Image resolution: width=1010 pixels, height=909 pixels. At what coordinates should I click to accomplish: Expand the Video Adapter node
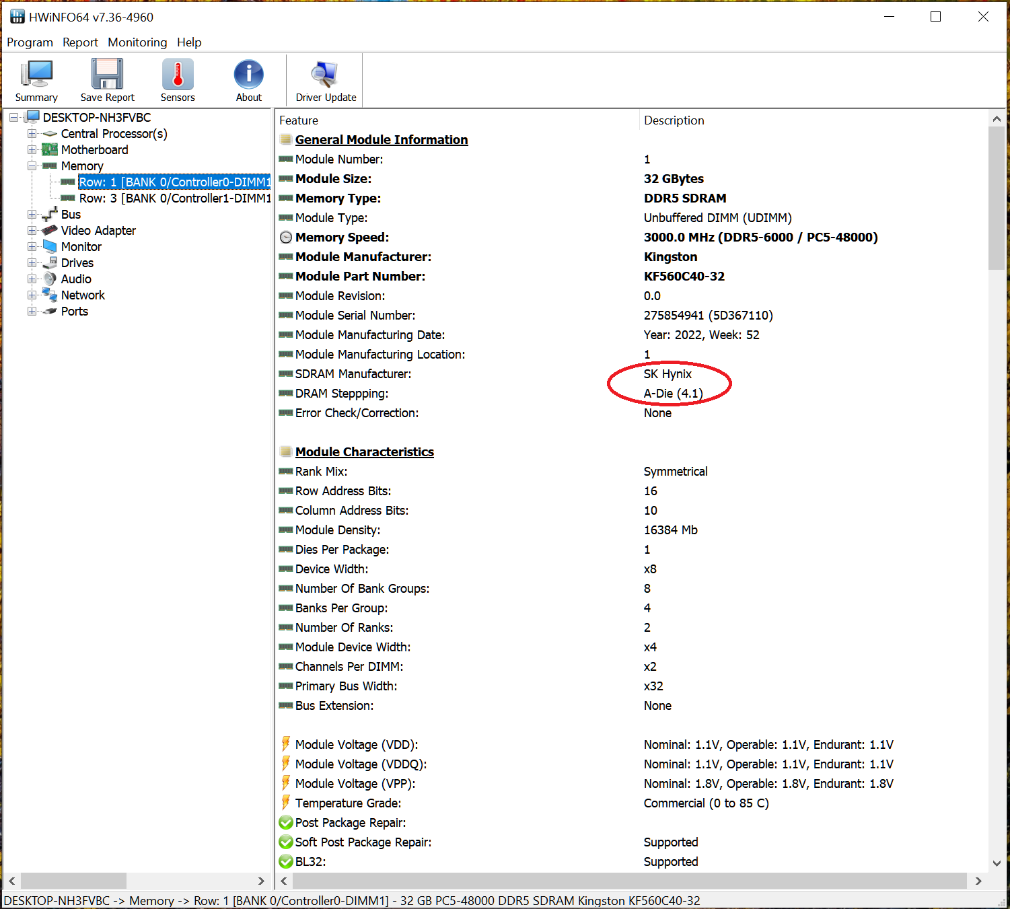point(32,230)
